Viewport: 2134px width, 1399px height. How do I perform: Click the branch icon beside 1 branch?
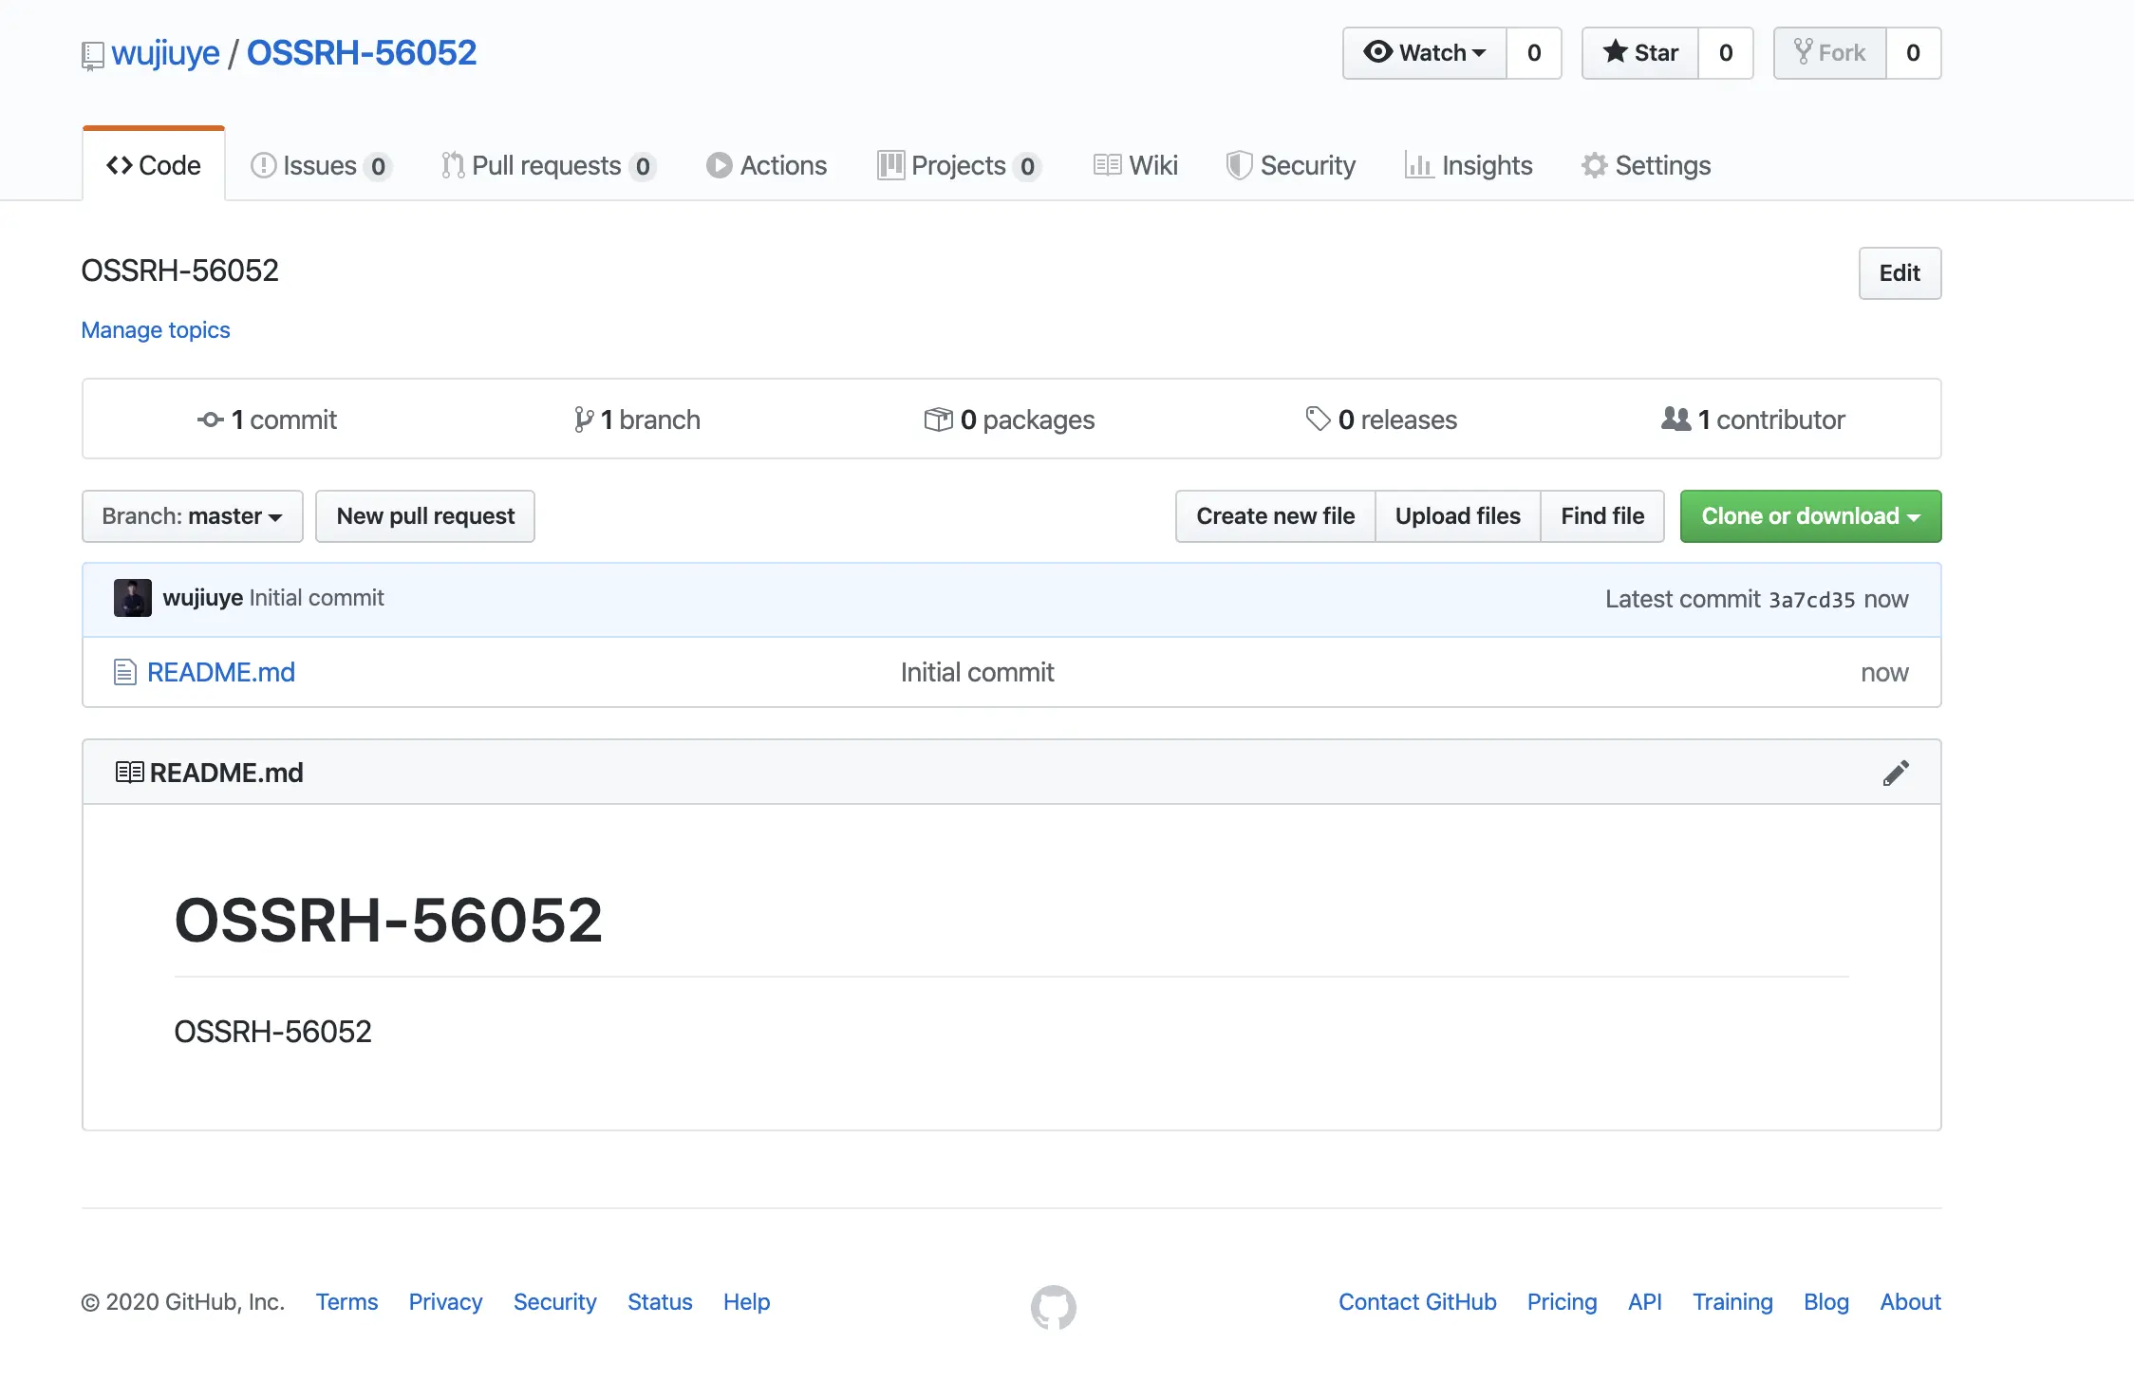[x=583, y=420]
